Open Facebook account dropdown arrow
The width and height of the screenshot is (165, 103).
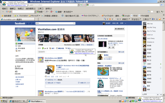click(126, 23)
